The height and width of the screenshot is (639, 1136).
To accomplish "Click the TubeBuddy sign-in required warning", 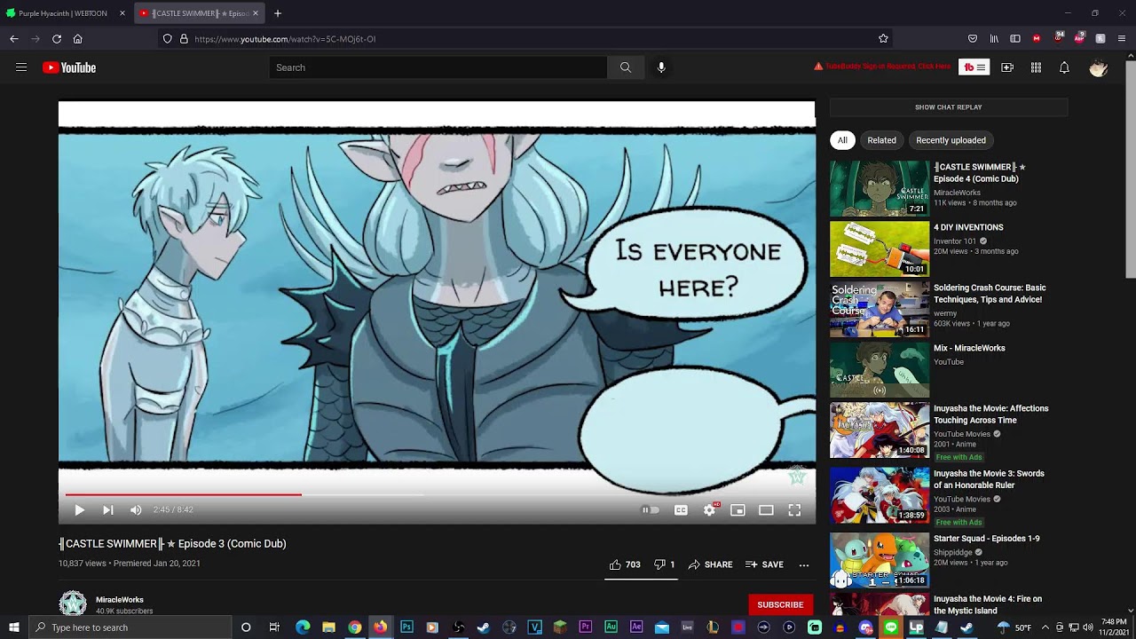I will (x=882, y=67).
